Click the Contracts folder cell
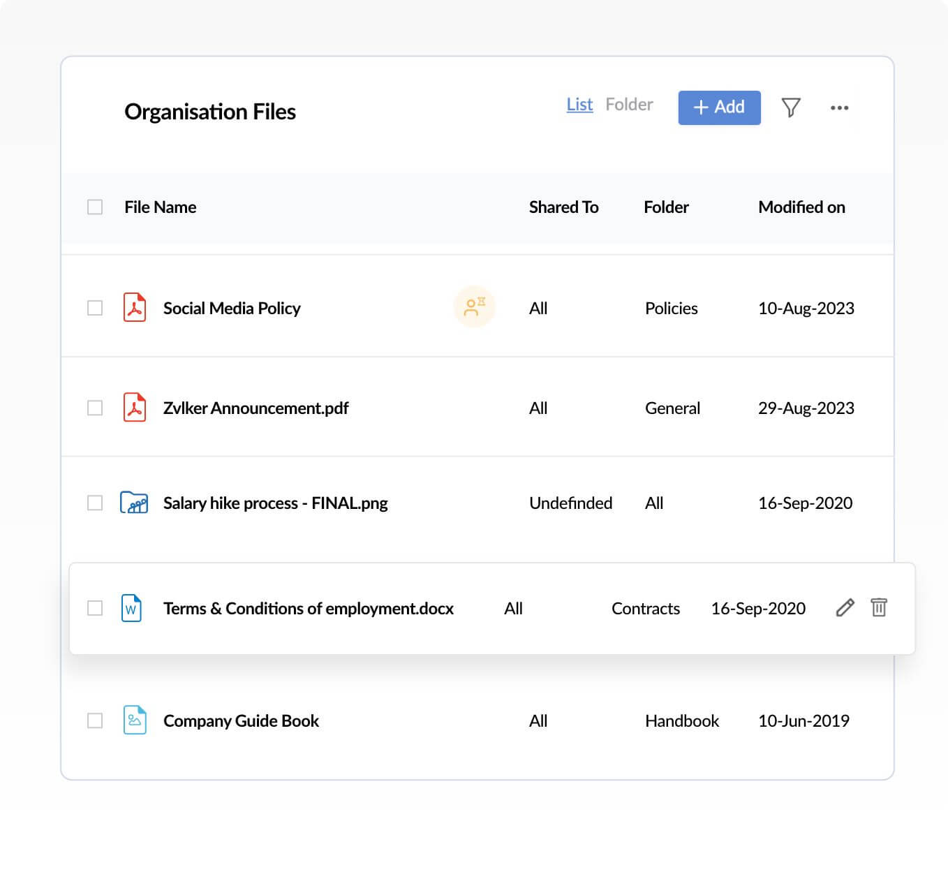The image size is (948, 888). pyautogui.click(x=646, y=608)
